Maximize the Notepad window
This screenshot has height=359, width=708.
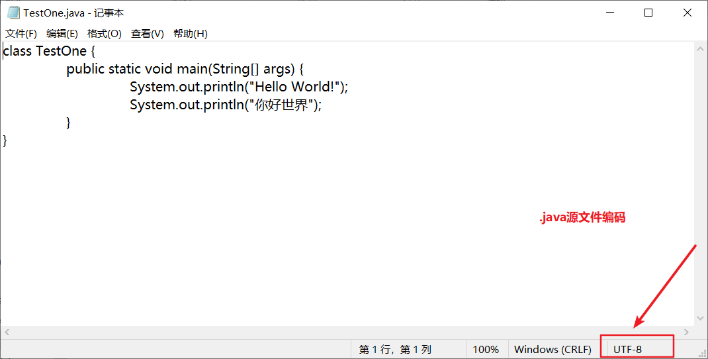pyautogui.click(x=648, y=13)
